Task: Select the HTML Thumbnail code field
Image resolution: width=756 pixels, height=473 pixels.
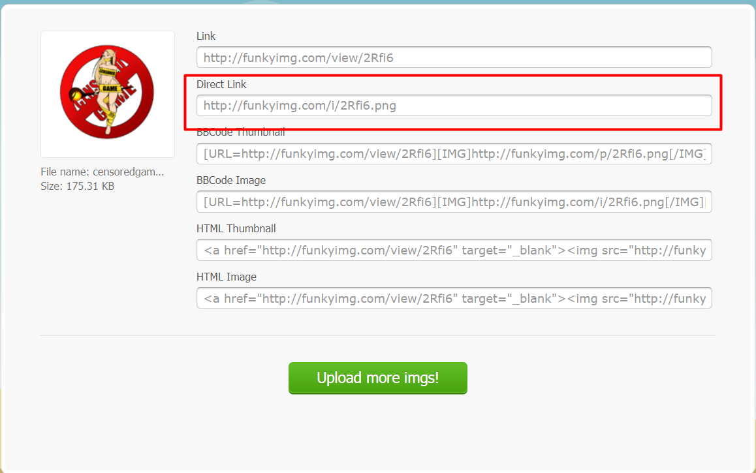Action: pyautogui.click(x=454, y=250)
